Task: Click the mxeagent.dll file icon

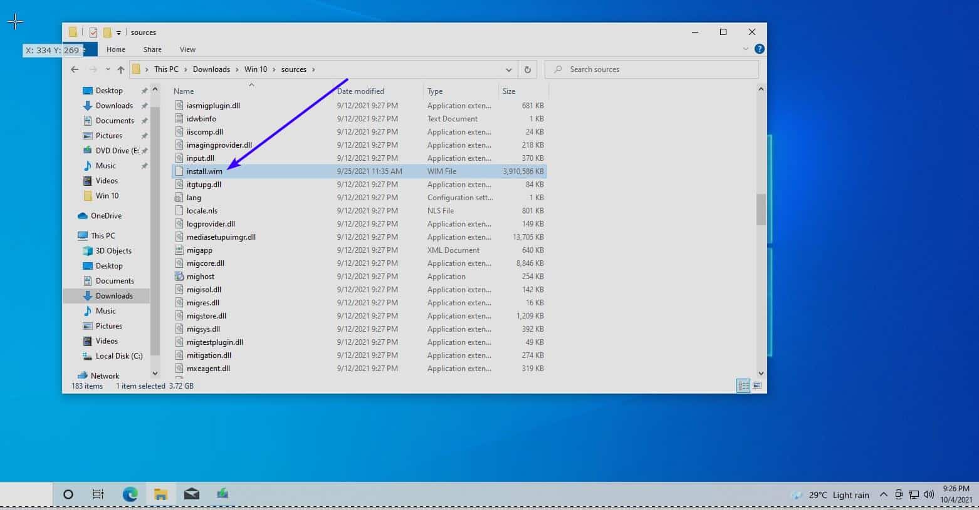Action: coord(179,369)
